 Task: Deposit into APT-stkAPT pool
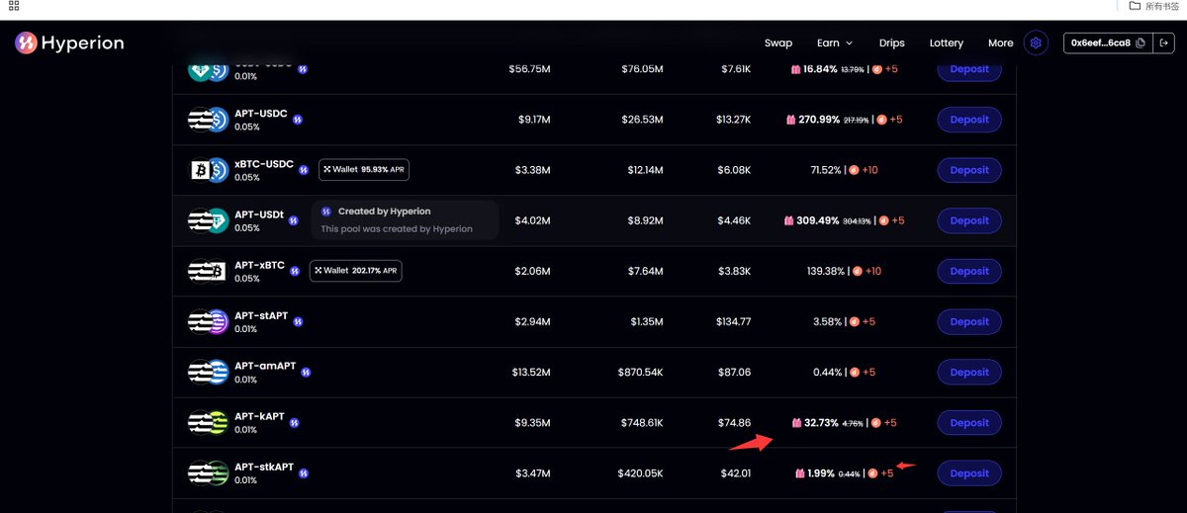[x=969, y=473]
